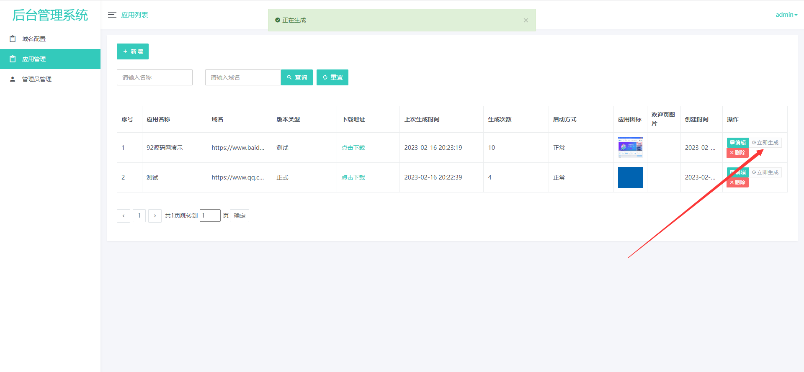The height and width of the screenshot is (372, 804).
Task: Click 点击下载 link for 测试 app
Action: (x=353, y=177)
